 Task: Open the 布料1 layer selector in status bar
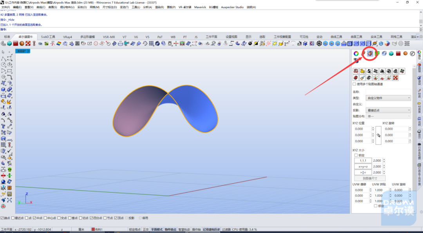(109, 229)
